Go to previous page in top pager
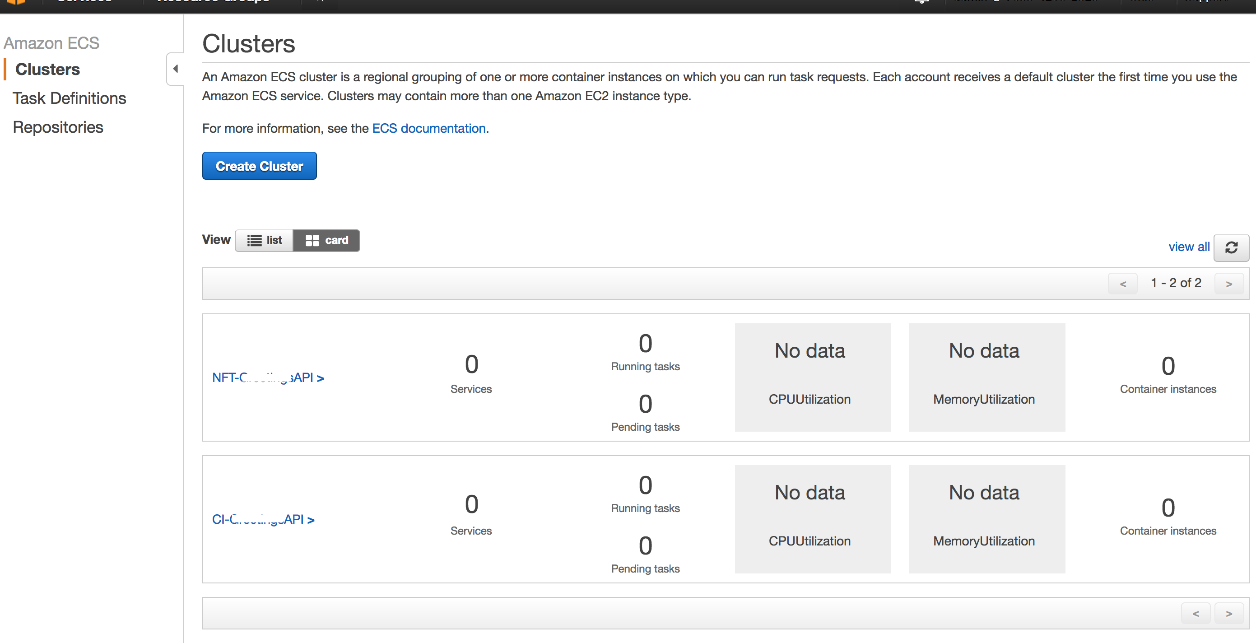 [x=1122, y=283]
